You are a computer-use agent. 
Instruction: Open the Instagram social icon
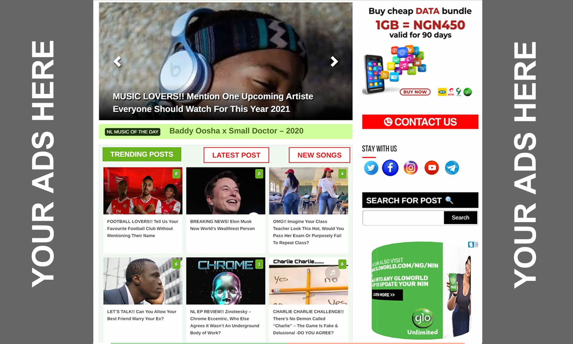pos(411,168)
